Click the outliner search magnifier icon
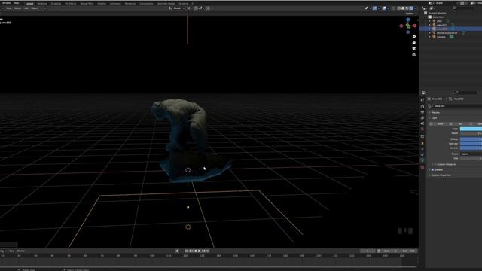 [x=454, y=8]
